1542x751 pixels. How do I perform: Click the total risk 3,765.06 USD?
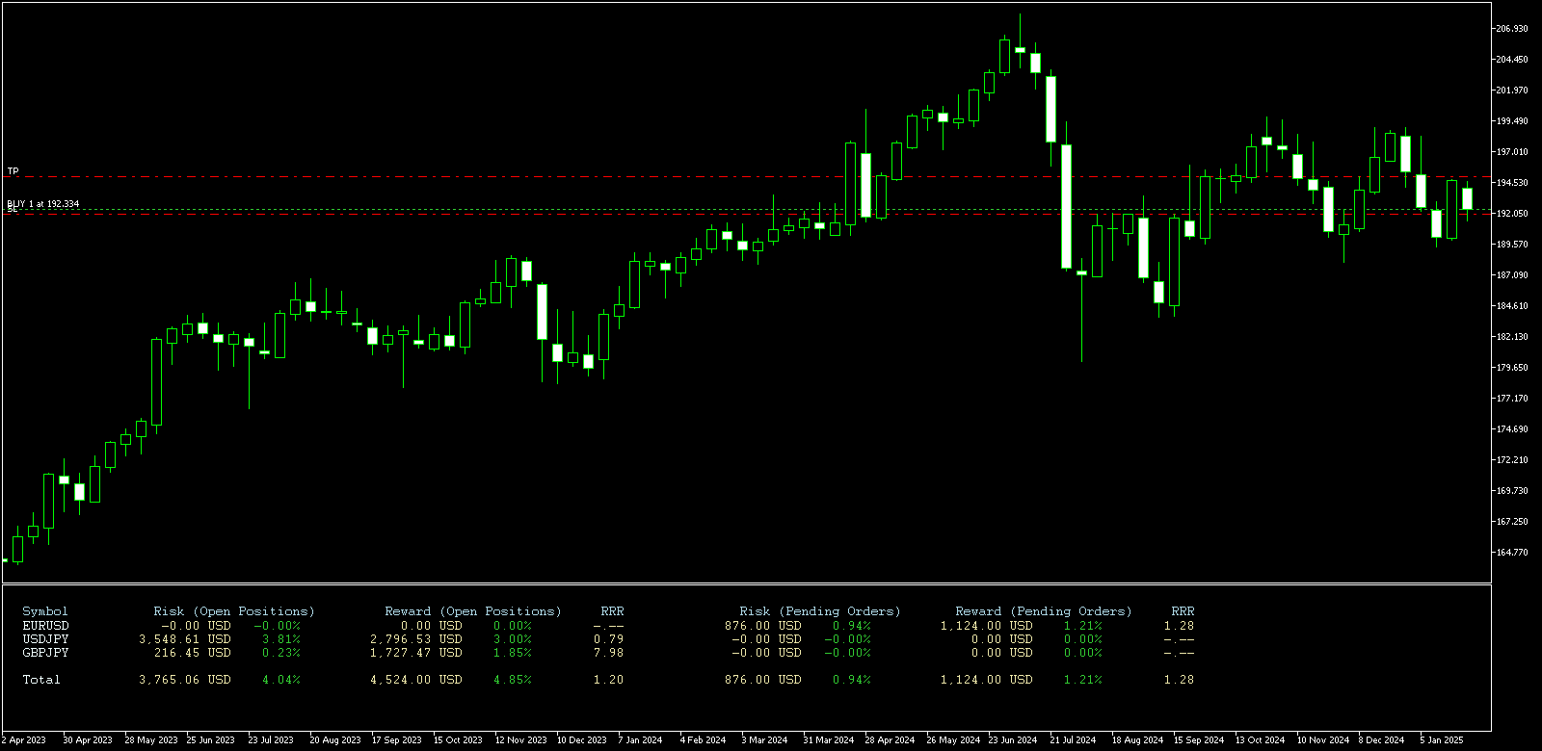click(185, 680)
